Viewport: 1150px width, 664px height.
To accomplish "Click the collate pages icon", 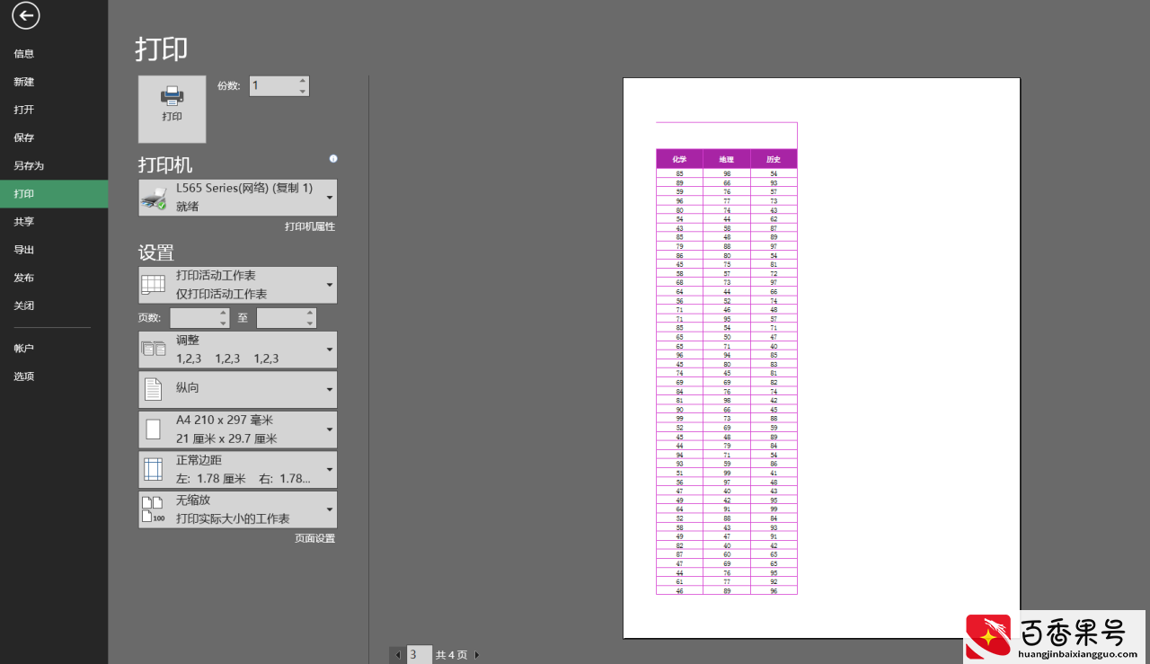I will coord(154,349).
